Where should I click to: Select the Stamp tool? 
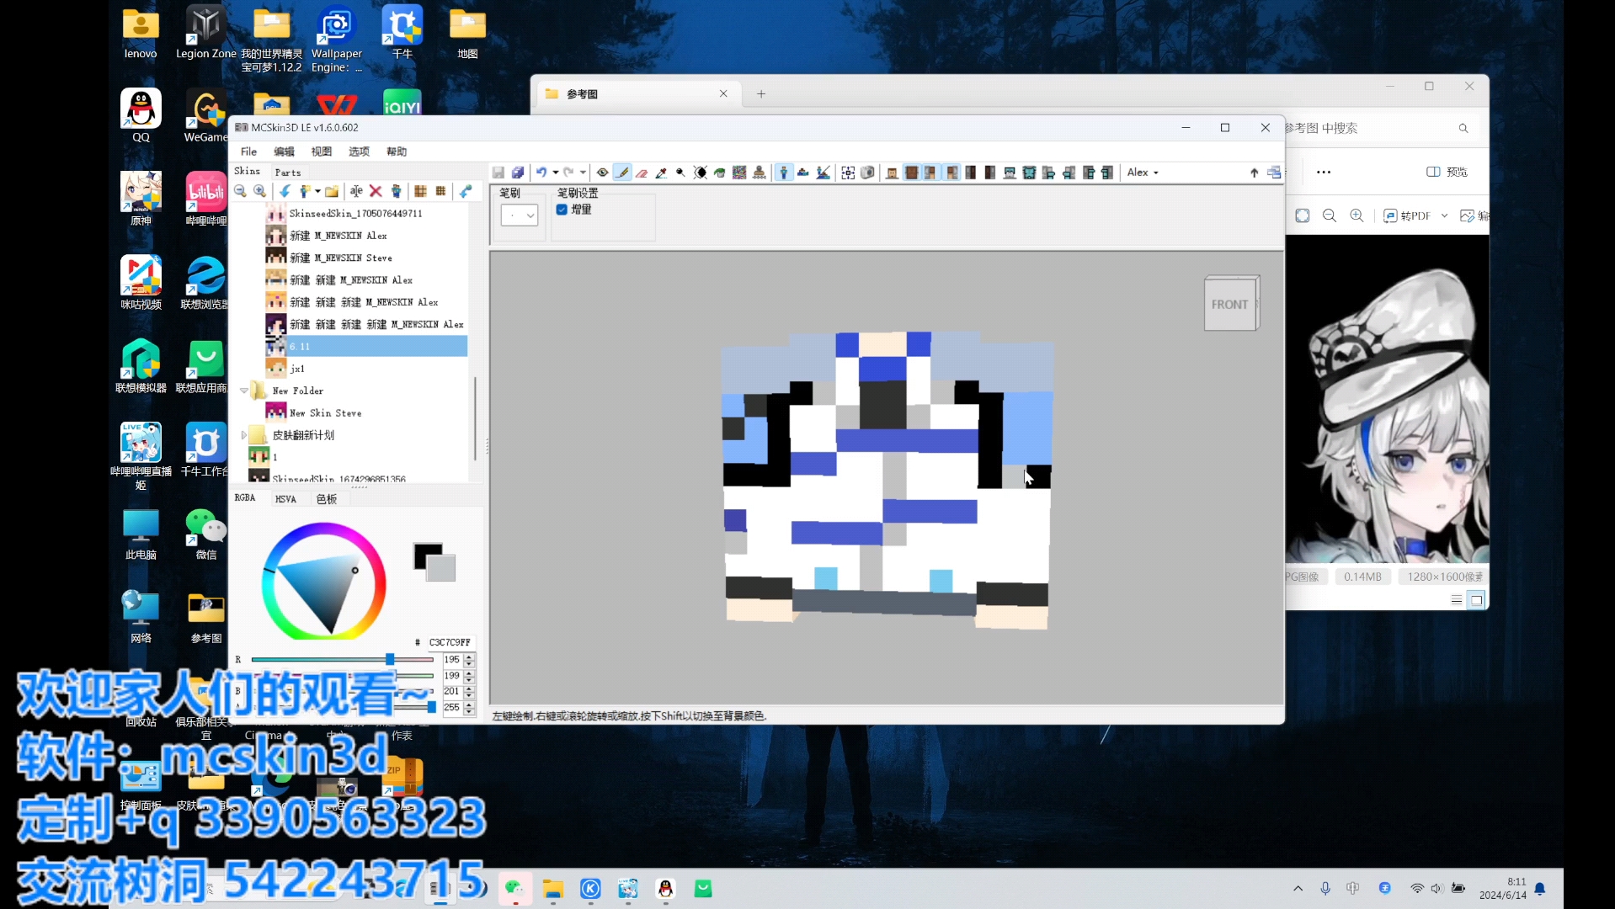click(760, 173)
